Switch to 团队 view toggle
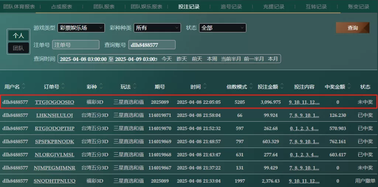This screenshot has height=187, width=378. click(18, 48)
